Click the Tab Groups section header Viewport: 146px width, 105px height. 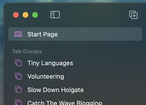[27, 51]
